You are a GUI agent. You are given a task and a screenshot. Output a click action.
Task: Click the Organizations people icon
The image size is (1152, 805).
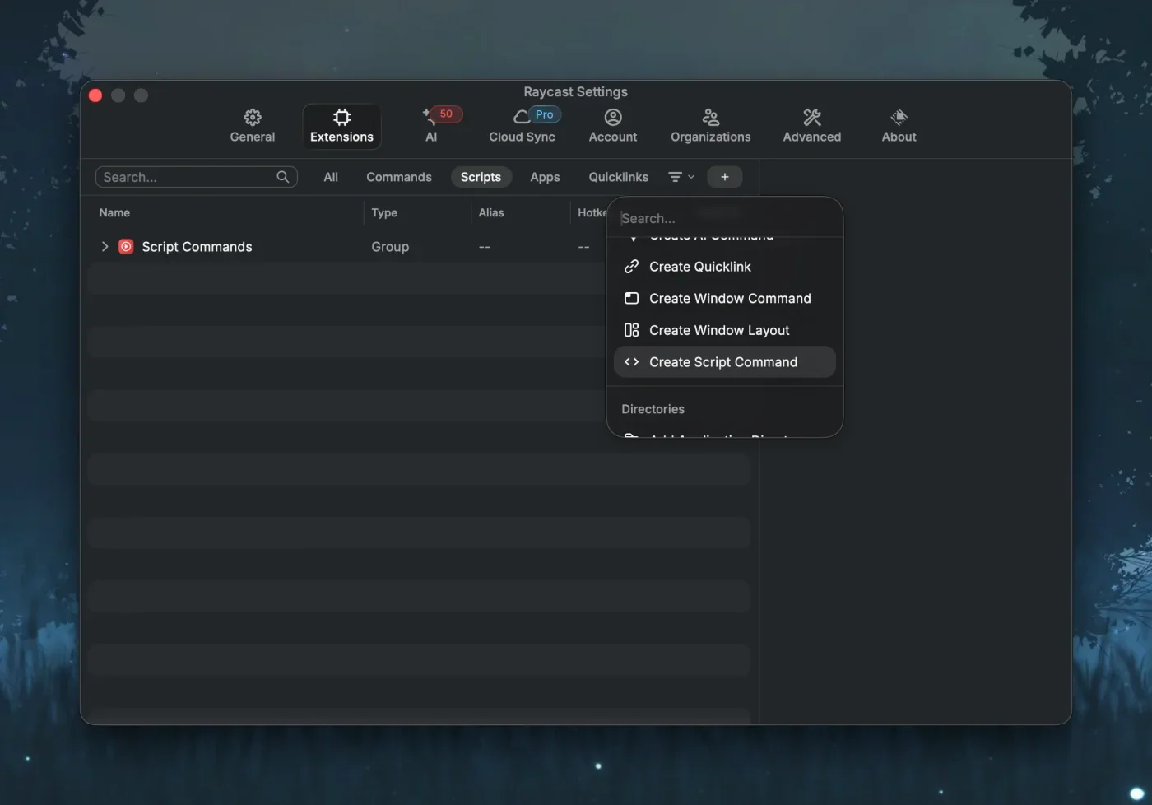point(709,116)
